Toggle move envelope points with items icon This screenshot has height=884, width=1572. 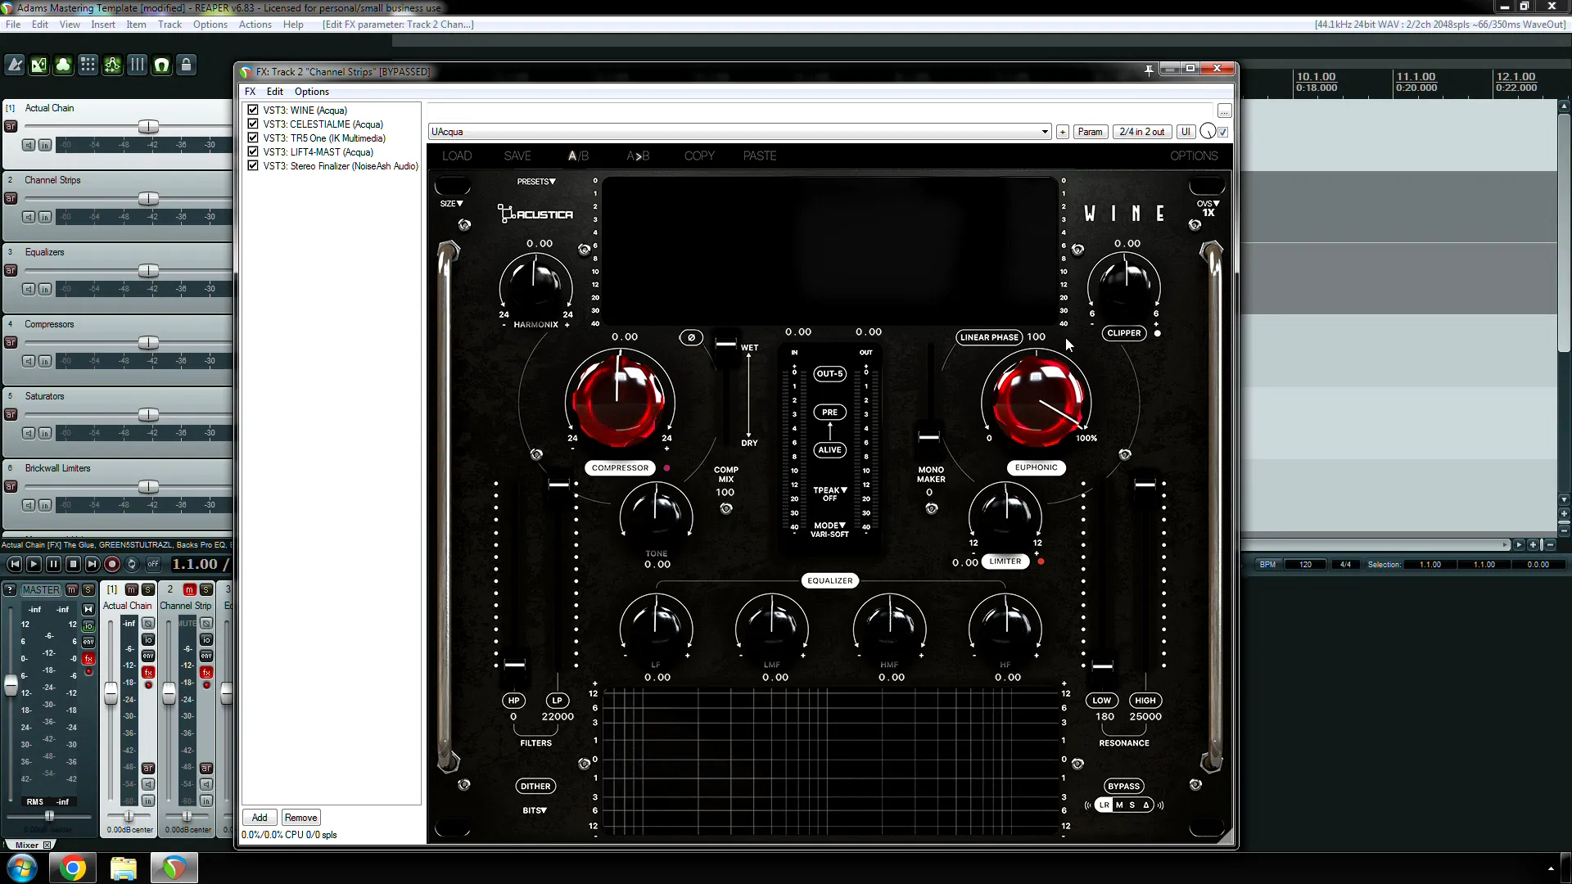(x=113, y=65)
